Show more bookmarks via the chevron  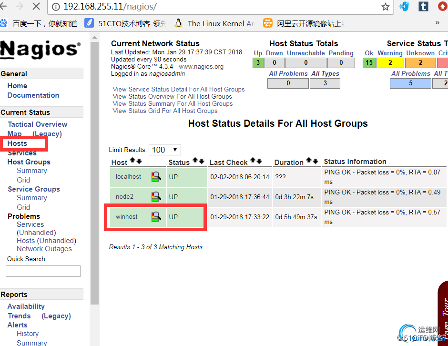point(437,23)
